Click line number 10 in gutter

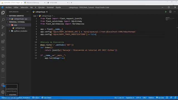tap(36, 42)
